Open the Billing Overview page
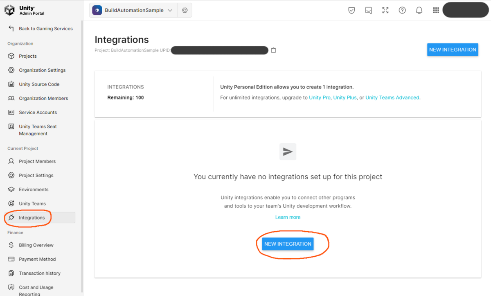 click(x=36, y=245)
